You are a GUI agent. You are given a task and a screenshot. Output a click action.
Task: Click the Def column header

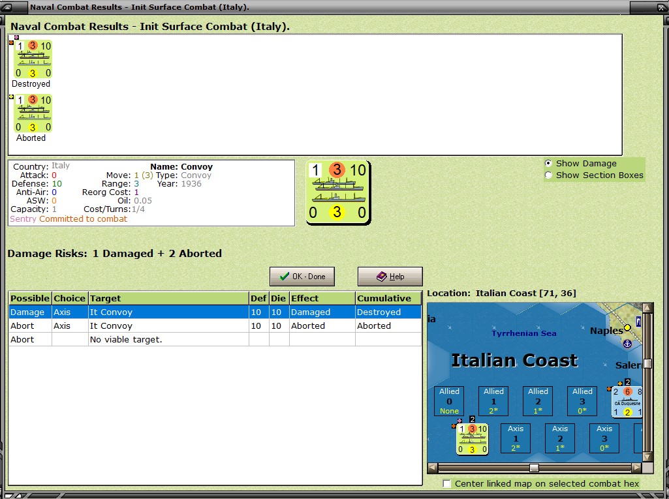pos(258,298)
